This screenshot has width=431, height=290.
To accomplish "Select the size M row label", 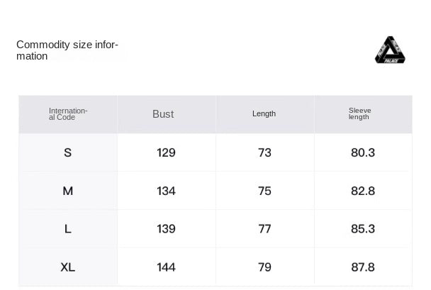I will click(x=68, y=191).
